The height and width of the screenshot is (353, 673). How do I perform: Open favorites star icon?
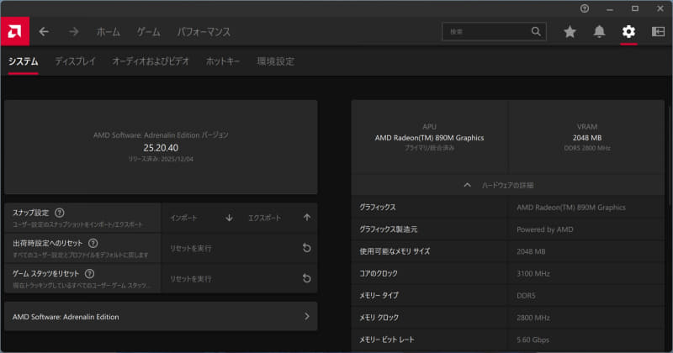[570, 31]
